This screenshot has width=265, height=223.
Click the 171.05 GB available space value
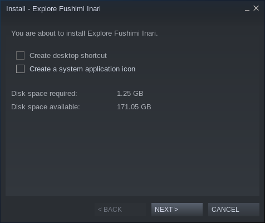pos(134,107)
